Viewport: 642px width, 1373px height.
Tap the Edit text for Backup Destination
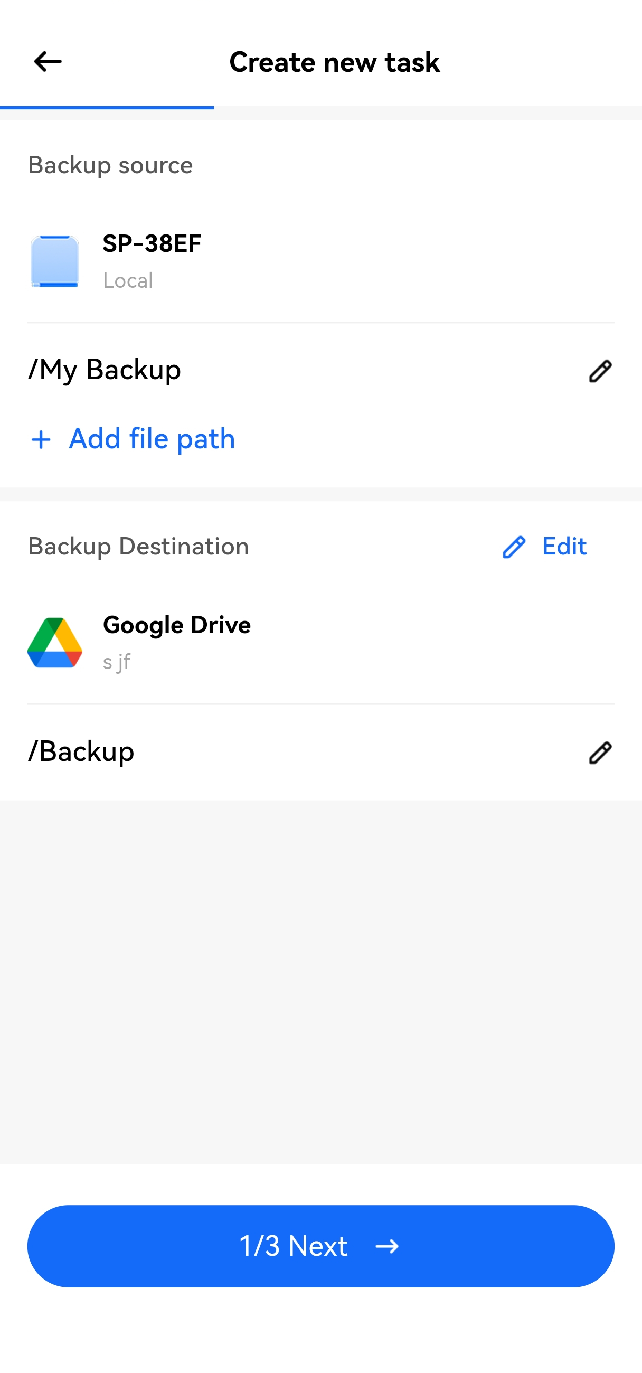point(564,547)
